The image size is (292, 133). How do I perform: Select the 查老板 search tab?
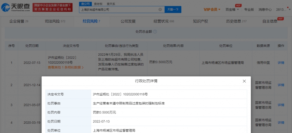98,4
